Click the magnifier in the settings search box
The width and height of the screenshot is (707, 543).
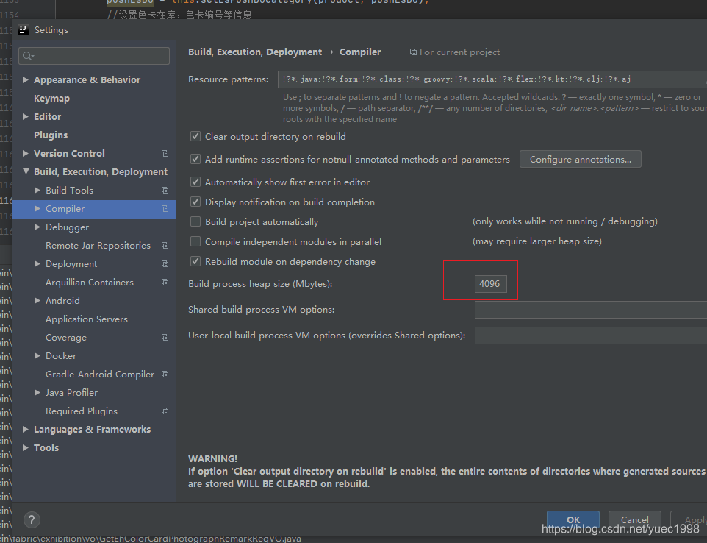(27, 55)
